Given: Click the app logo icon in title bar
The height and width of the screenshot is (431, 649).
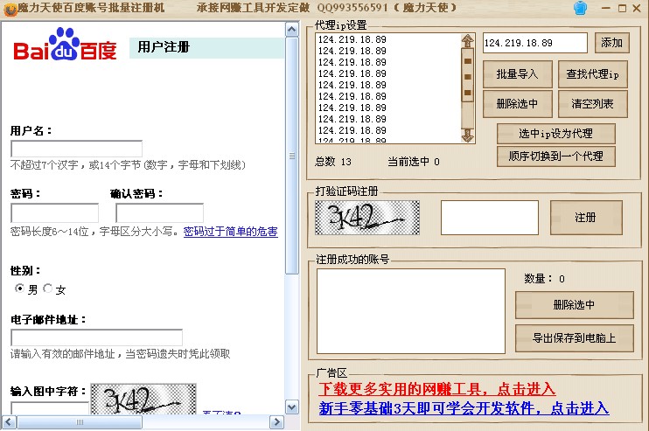Looking at the screenshot, I should [x=10, y=9].
